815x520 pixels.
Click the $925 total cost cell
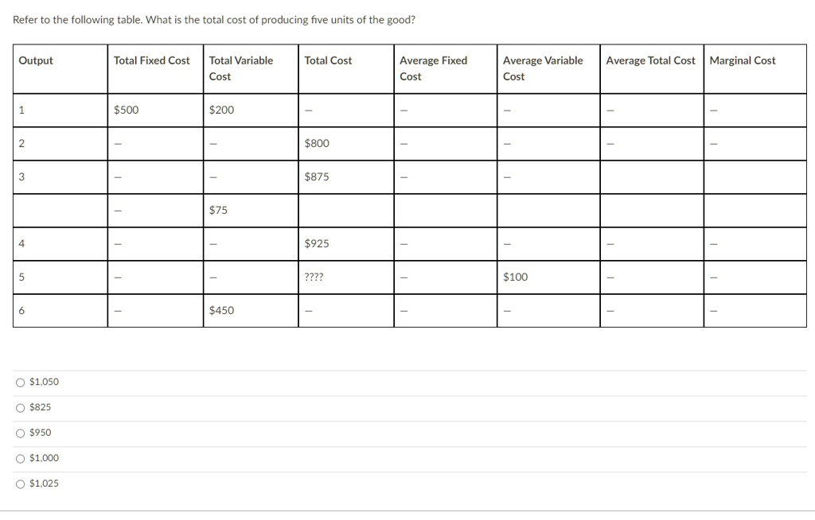coord(316,243)
